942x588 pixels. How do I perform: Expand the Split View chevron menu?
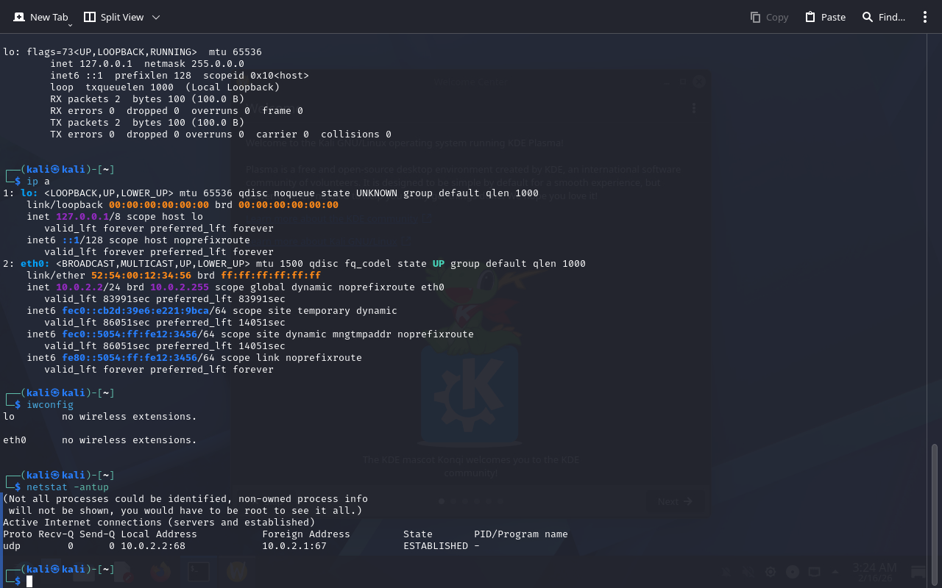click(155, 17)
